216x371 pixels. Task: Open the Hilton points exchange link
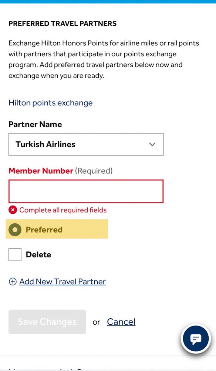point(50,103)
